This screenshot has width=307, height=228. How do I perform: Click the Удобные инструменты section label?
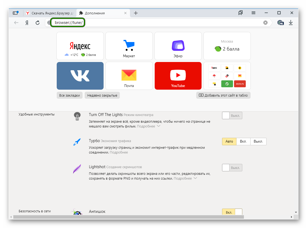click(37, 114)
